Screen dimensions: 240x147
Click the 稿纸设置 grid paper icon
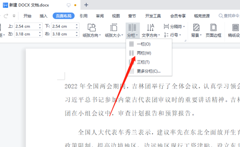click(235, 27)
